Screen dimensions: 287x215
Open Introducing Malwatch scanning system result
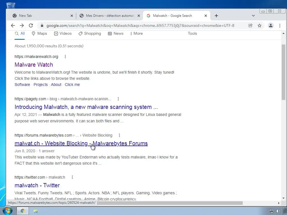pos(86,107)
